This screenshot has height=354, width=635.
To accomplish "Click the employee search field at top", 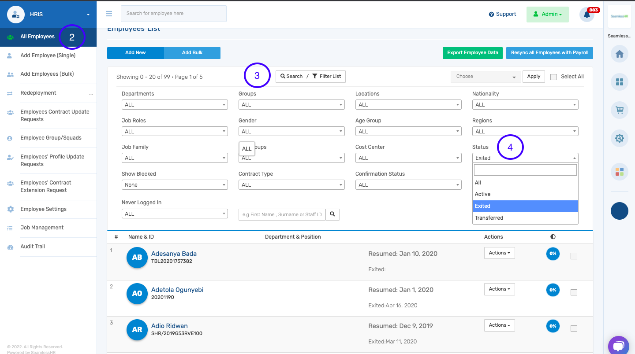I will [173, 14].
